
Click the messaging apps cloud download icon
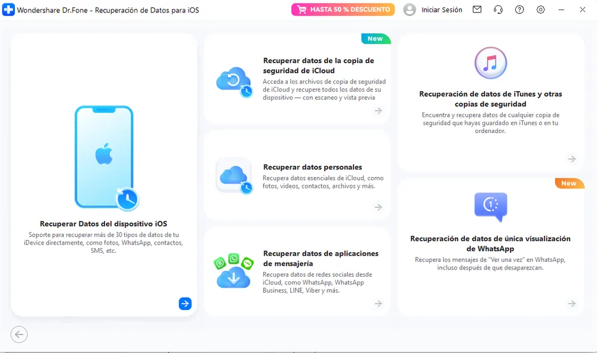coord(234,271)
